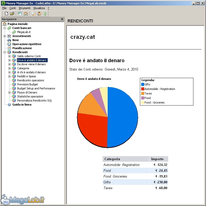206x206 pixels.
Task: Expand the Investimenti tree node
Action: pyautogui.click(x=5, y=36)
